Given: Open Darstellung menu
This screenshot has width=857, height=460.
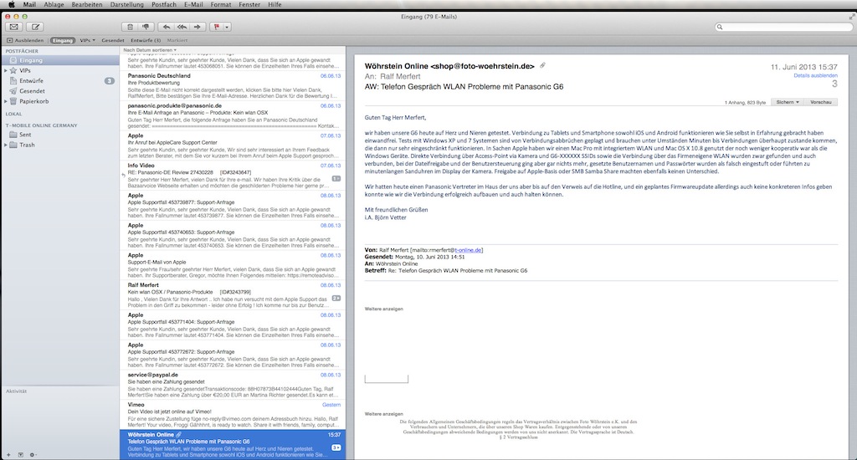Looking at the screenshot, I should [x=127, y=4].
